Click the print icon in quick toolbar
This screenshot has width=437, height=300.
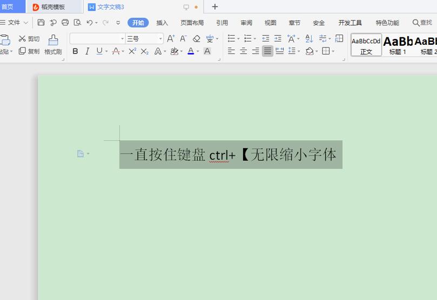(x=65, y=23)
